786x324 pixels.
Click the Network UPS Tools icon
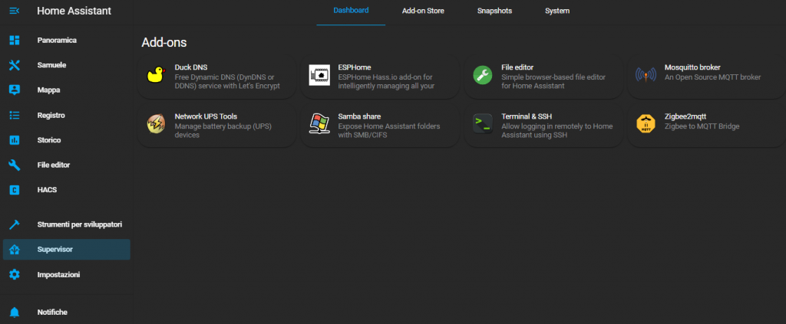tap(156, 124)
